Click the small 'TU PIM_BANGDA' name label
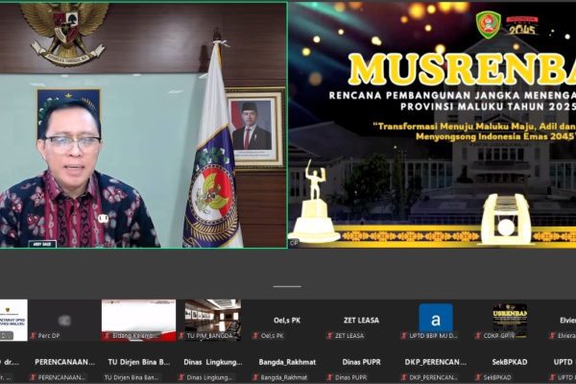 coord(209,335)
